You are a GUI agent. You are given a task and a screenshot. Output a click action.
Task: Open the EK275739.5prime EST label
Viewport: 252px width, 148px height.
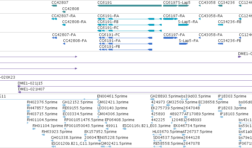click(167, 108)
